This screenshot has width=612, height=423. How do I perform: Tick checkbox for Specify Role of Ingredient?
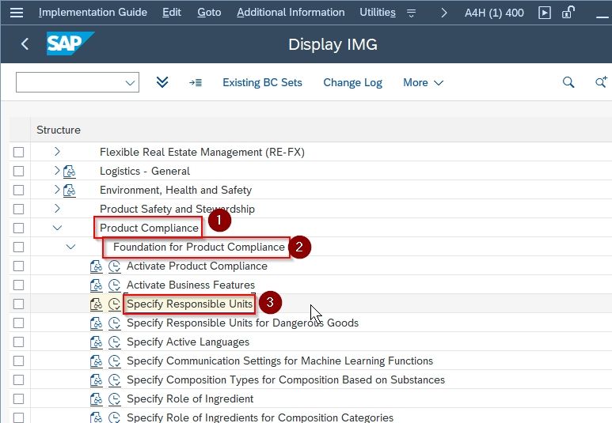[18, 399]
